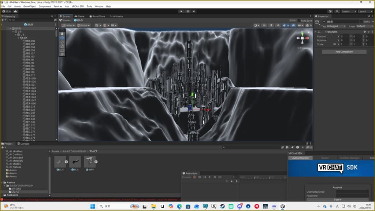Screen dimensions: 375x211
Task: Toggle the Static checkbox in Inspector
Action: (361, 22)
